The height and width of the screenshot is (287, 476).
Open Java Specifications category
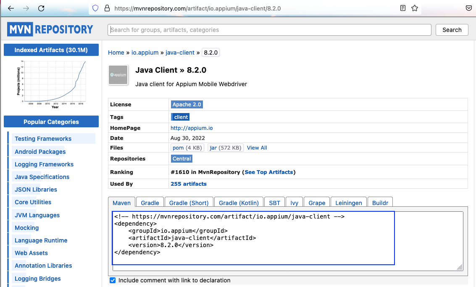tap(42, 177)
